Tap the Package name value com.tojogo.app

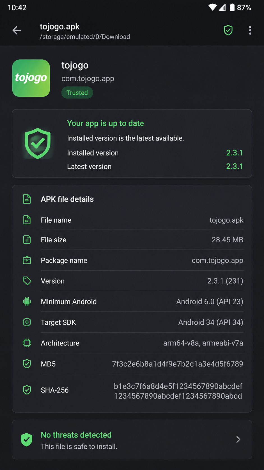pos(217,261)
